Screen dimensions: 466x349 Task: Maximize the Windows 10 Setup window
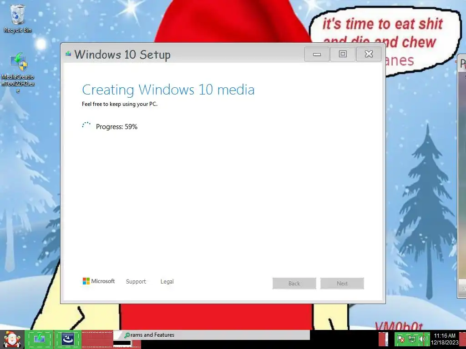(x=343, y=54)
